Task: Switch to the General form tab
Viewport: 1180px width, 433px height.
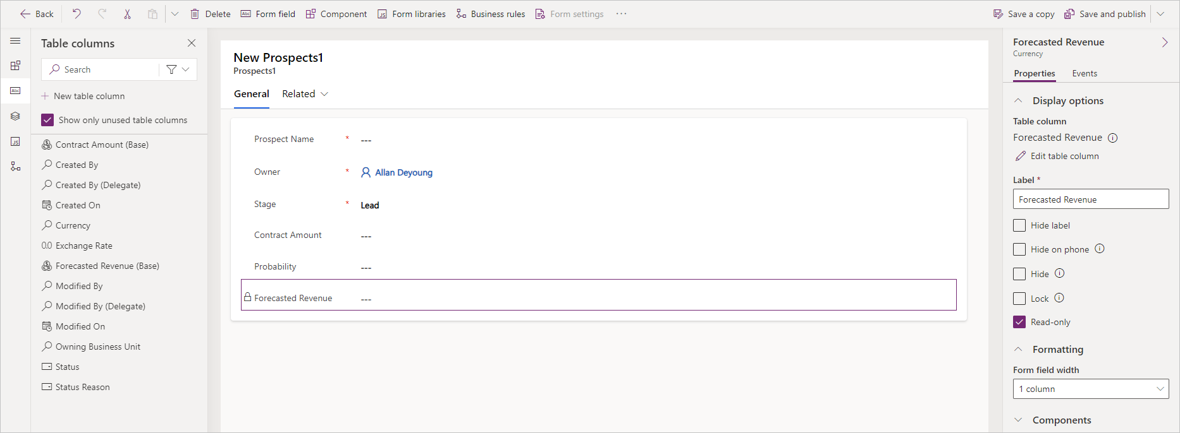Action: point(252,94)
